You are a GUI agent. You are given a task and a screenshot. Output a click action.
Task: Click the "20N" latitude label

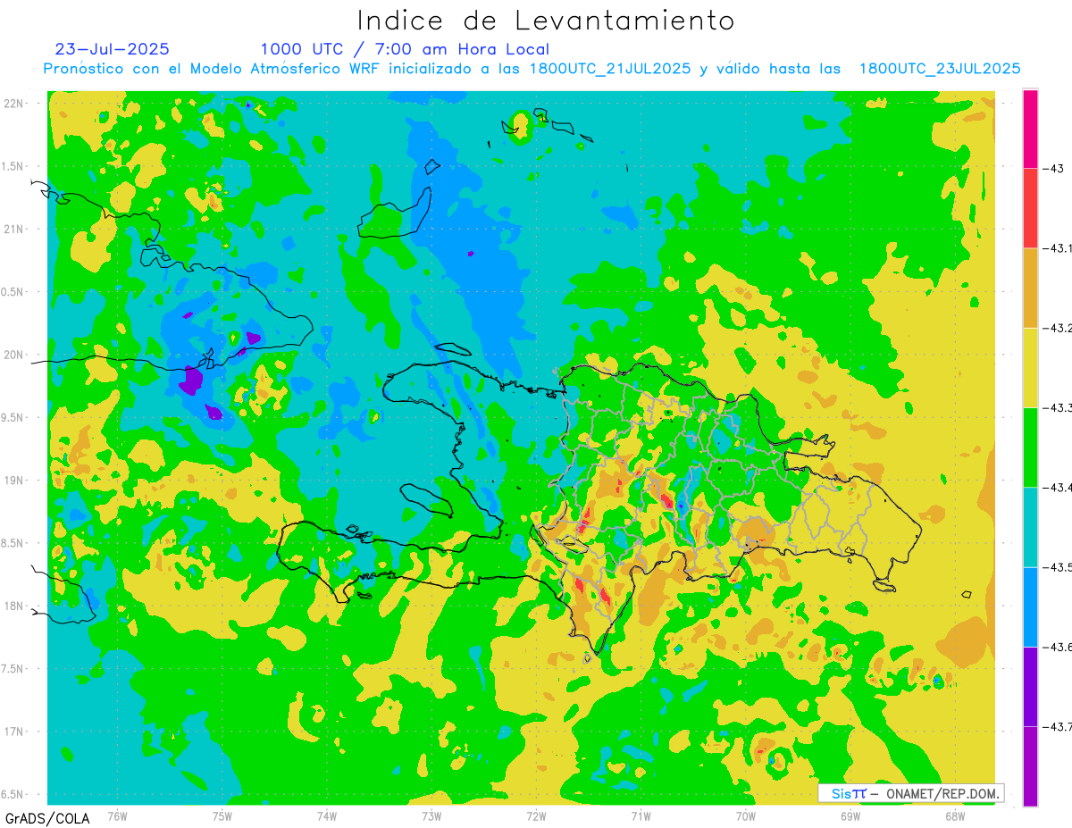[x=13, y=355]
